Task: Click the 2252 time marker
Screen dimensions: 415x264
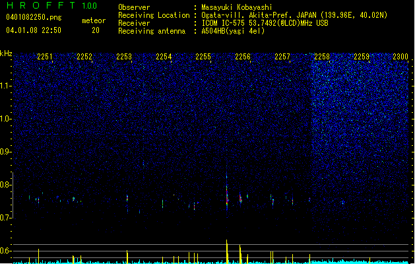Action: (x=84, y=57)
